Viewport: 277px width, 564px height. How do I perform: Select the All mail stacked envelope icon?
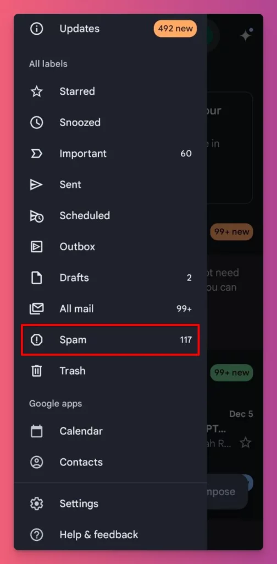pyautogui.click(x=36, y=308)
